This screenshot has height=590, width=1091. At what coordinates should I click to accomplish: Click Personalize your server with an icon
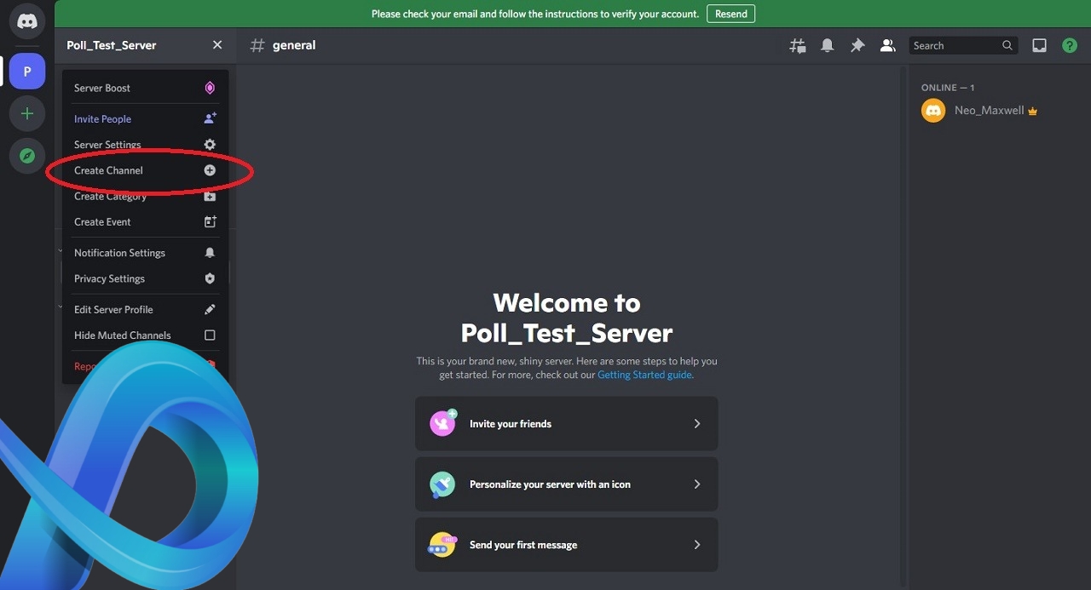(566, 484)
